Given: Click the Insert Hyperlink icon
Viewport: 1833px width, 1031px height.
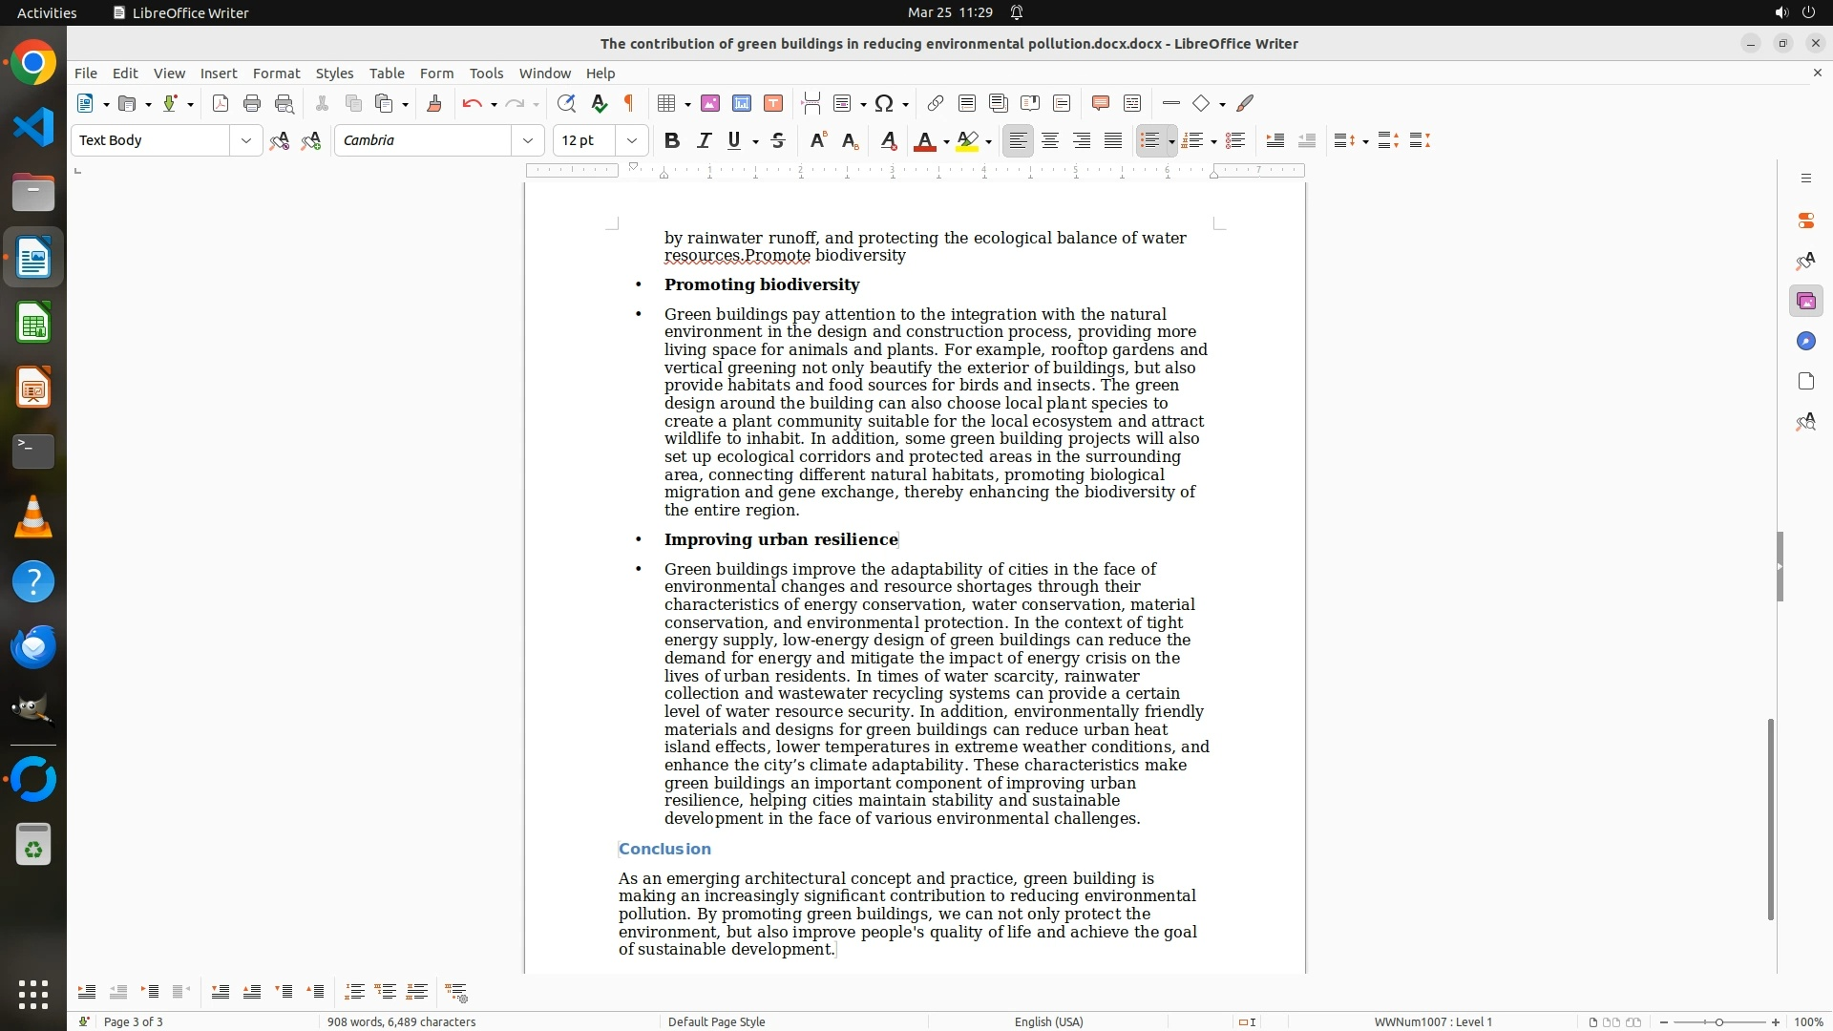Looking at the screenshot, I should click(x=936, y=103).
